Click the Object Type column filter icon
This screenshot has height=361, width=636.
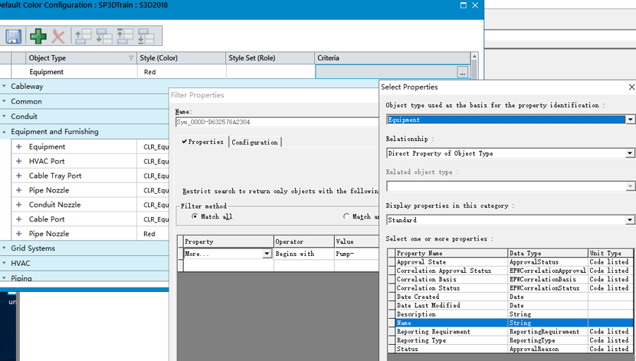coord(131,58)
